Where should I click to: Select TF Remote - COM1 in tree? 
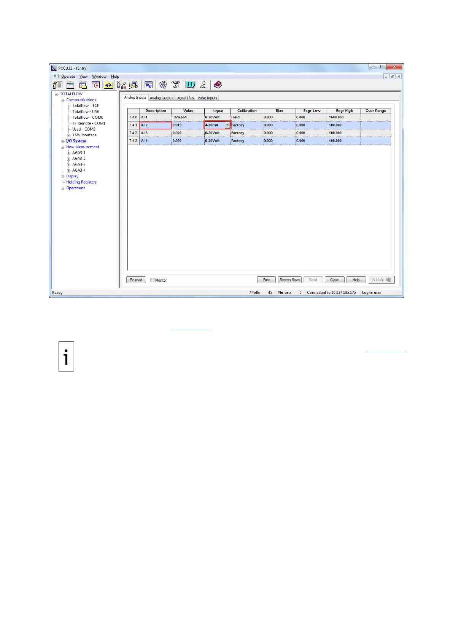coord(89,123)
